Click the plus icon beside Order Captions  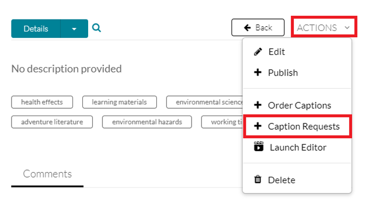pos(258,105)
